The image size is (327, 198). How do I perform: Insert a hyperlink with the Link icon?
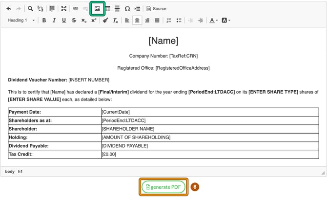[76, 9]
